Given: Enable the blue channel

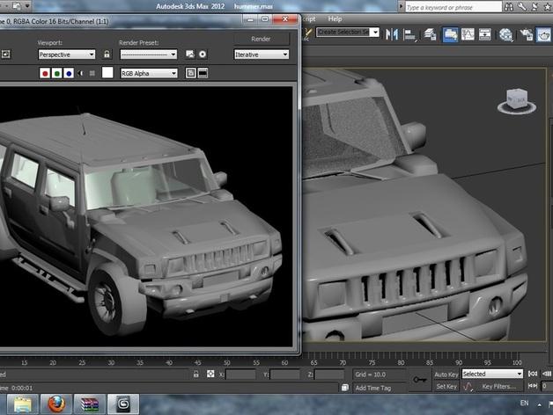Looking at the screenshot, I should pos(69,73).
